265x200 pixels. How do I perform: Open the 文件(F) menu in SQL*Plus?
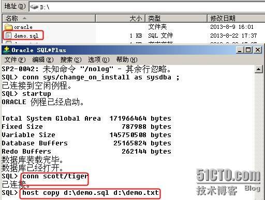(x=15, y=60)
